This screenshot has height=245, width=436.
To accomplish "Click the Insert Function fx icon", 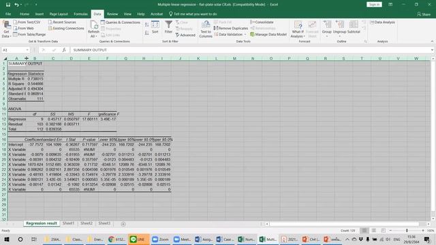I will (x=64, y=50).
